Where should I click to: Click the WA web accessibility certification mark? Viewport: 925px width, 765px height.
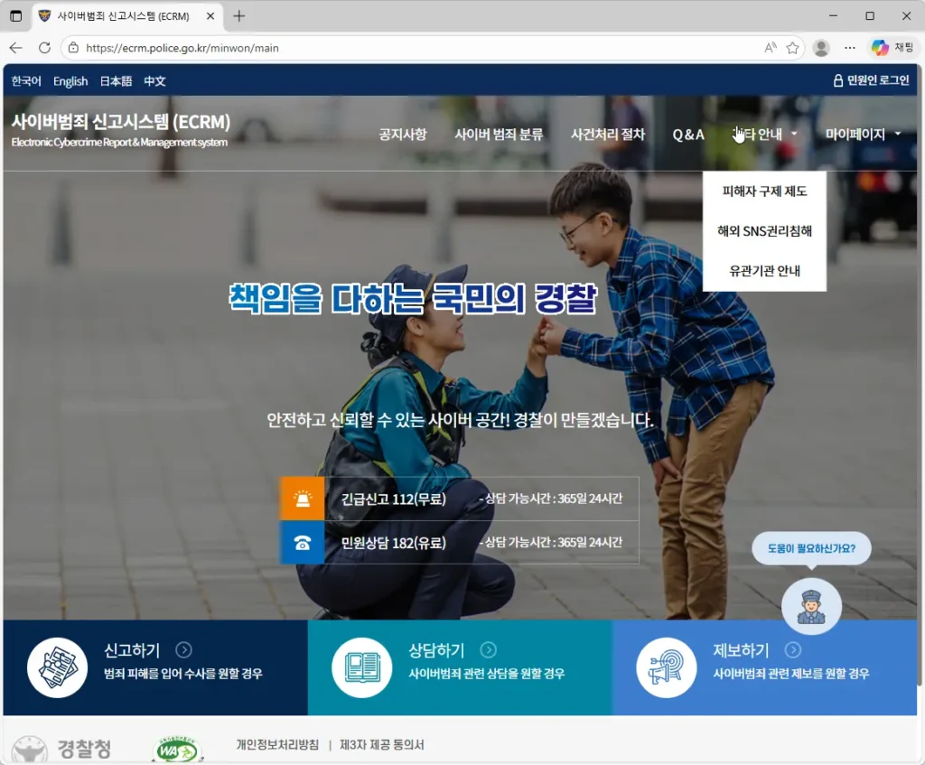coord(175,748)
